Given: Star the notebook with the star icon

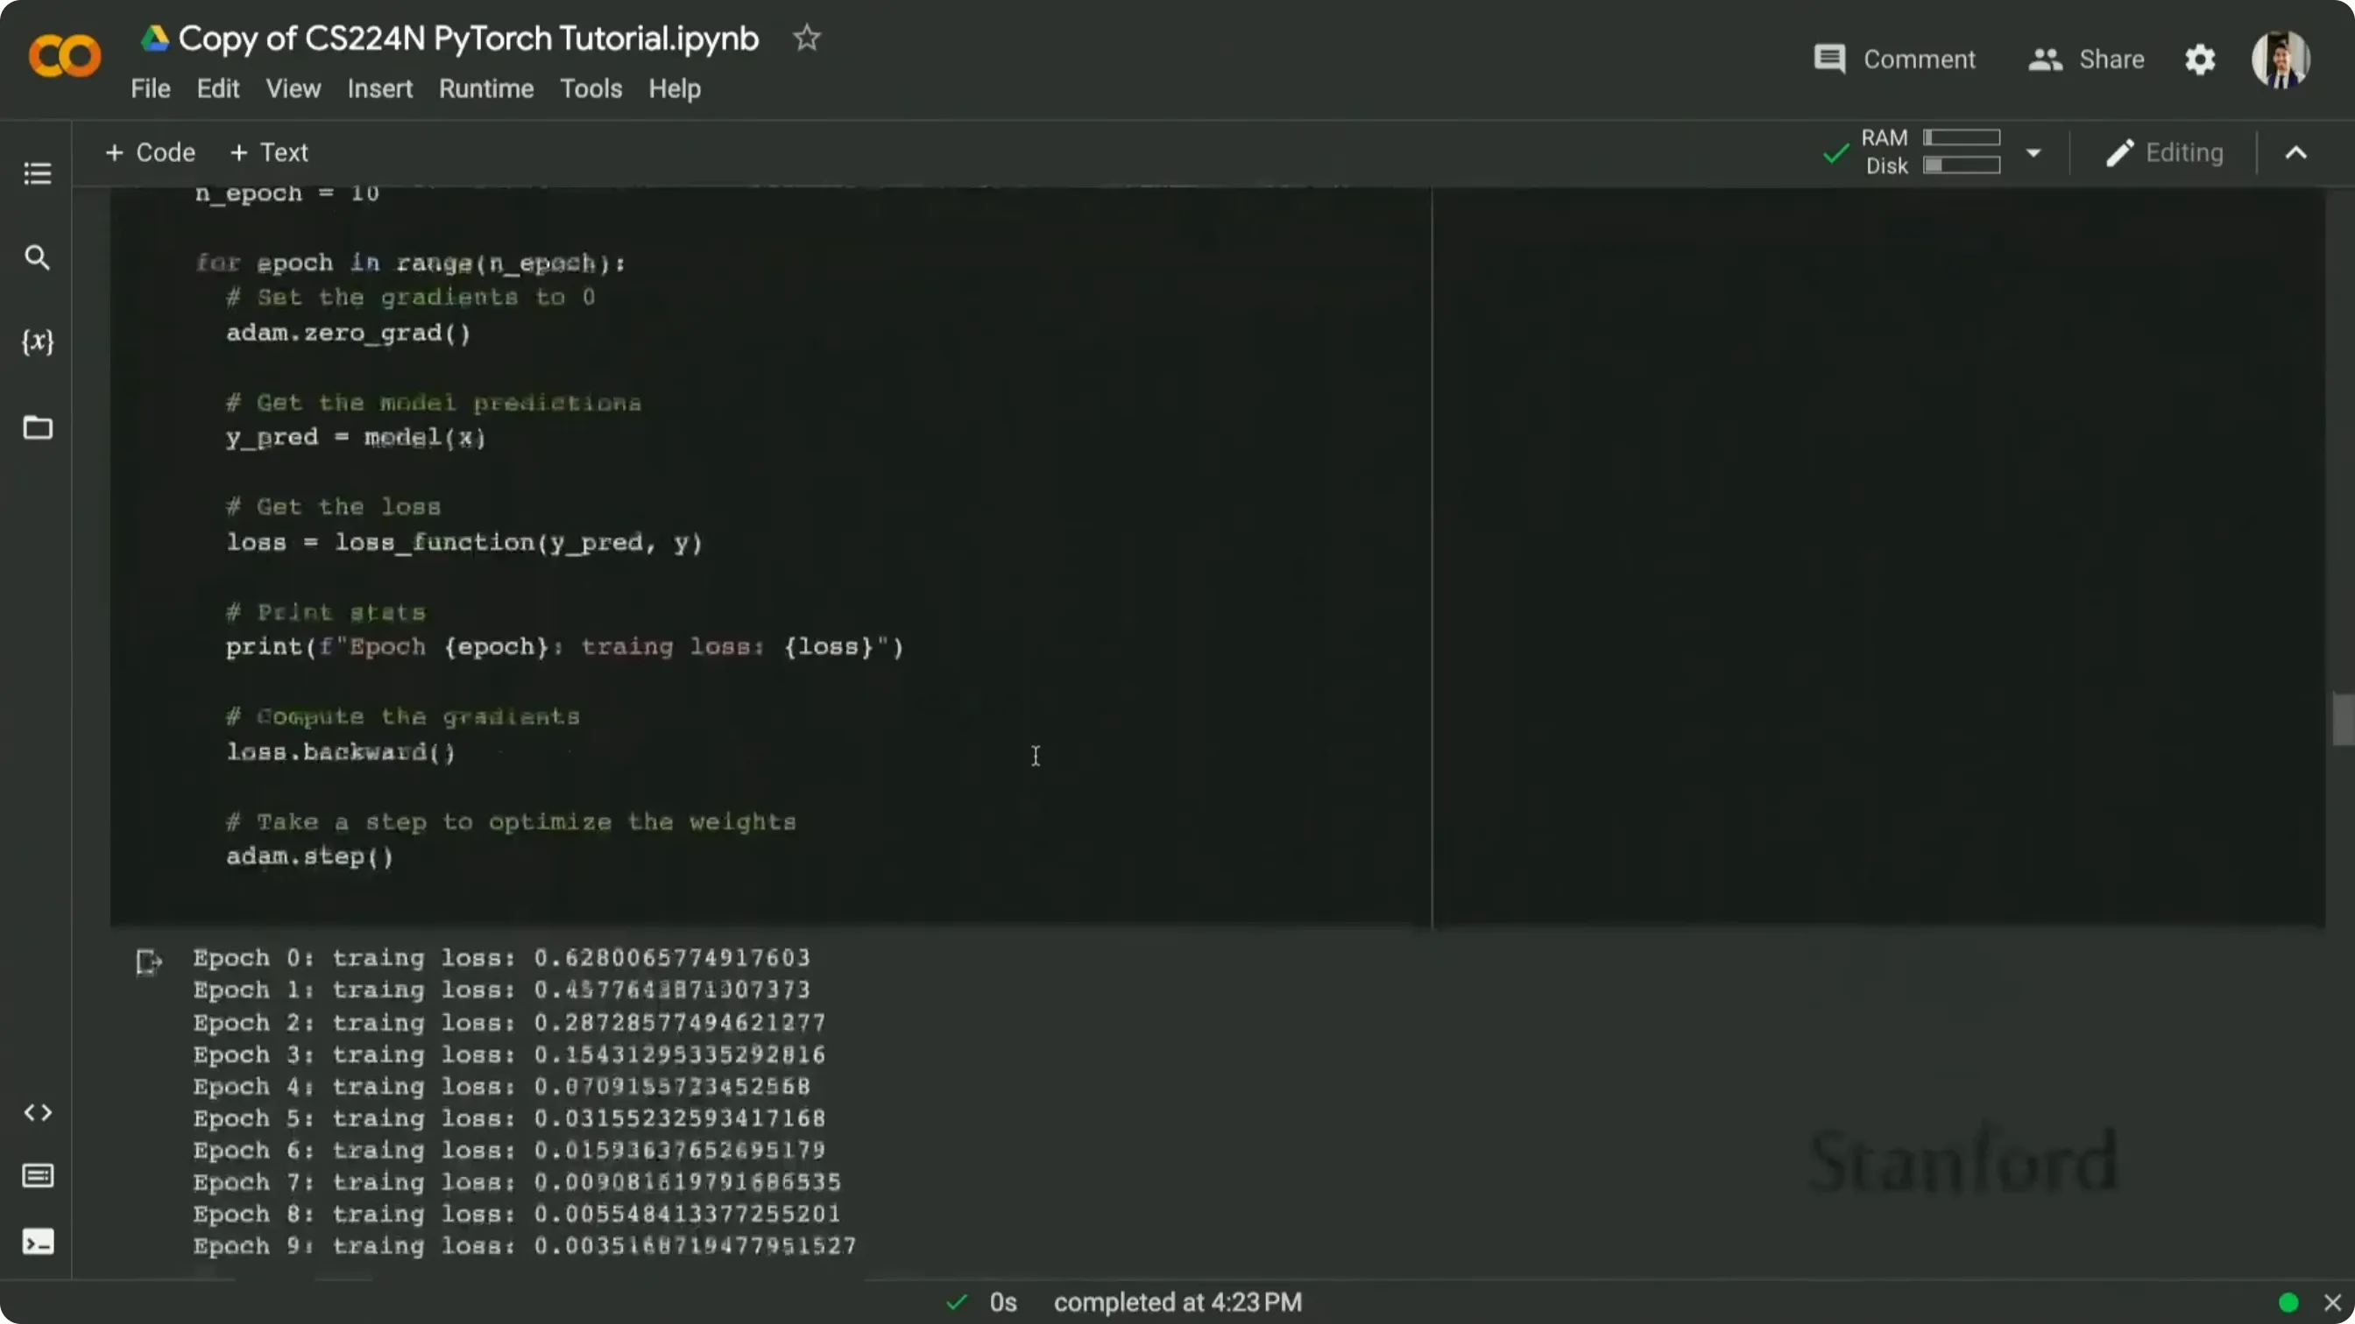Looking at the screenshot, I should coord(806,39).
